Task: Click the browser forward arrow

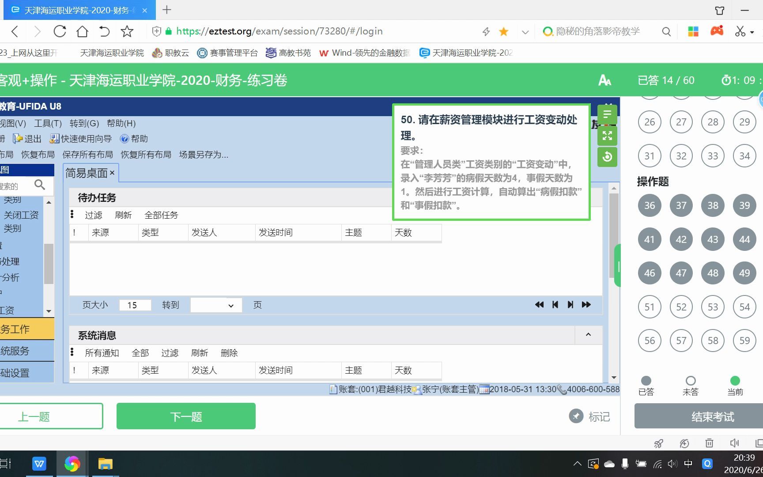Action: pos(38,31)
